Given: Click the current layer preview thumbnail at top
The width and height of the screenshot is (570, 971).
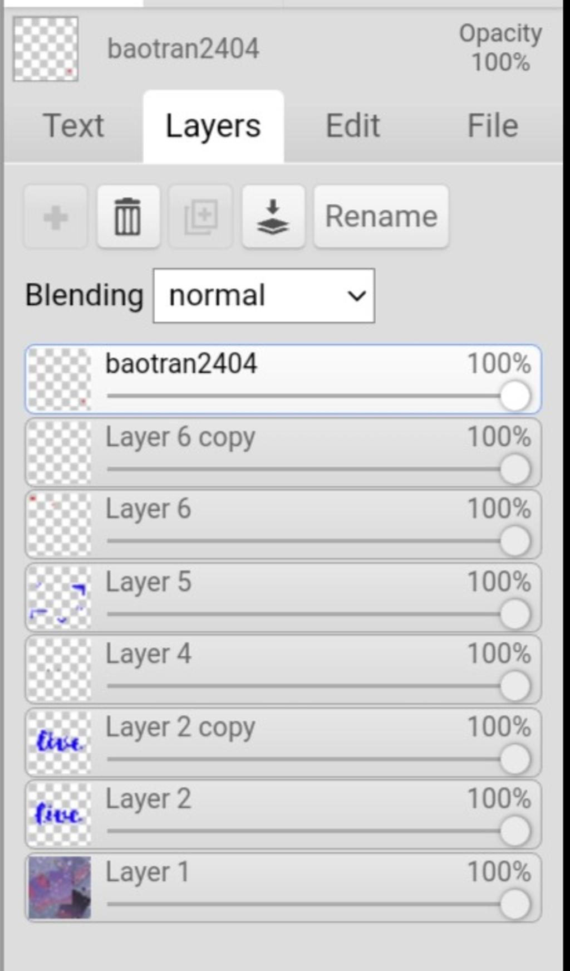Looking at the screenshot, I should [46, 49].
